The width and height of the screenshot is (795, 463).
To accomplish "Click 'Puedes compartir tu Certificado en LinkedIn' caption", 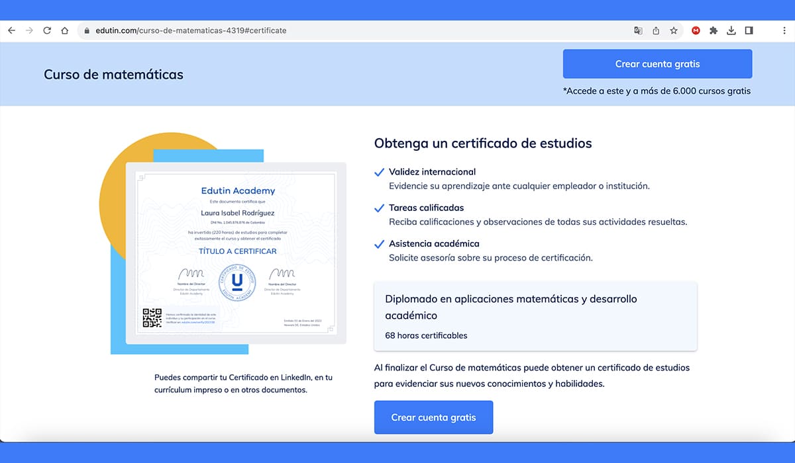I will point(244,384).
